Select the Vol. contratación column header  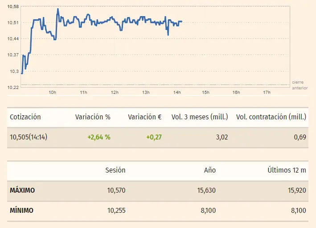[271, 117]
